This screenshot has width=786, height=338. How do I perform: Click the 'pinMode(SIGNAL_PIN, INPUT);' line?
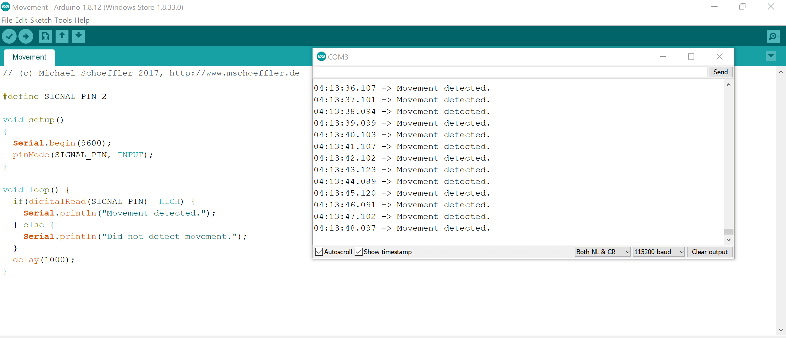pos(83,155)
